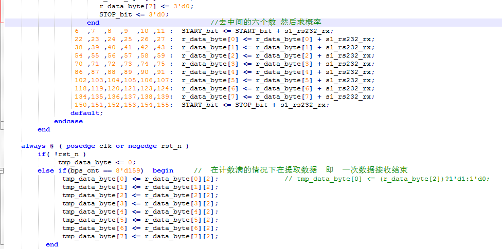Screen dimensions: 502x249
Task: Click the 'if( !rst_n )' condition
Action: (62, 154)
